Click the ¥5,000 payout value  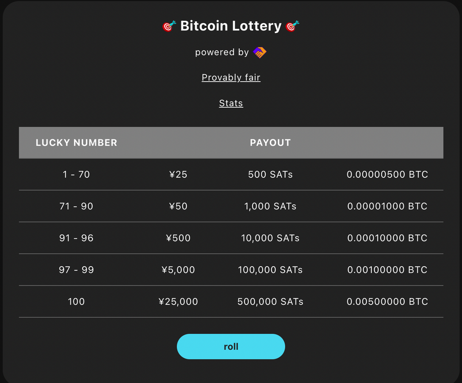pos(178,270)
